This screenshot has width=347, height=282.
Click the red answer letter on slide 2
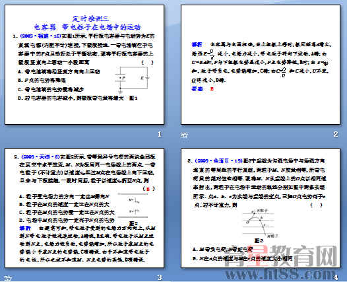212,89
